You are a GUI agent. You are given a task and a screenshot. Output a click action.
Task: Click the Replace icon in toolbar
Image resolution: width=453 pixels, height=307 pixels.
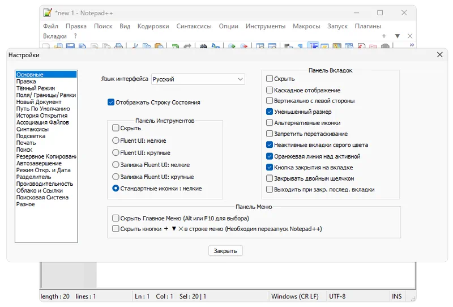(216, 46)
